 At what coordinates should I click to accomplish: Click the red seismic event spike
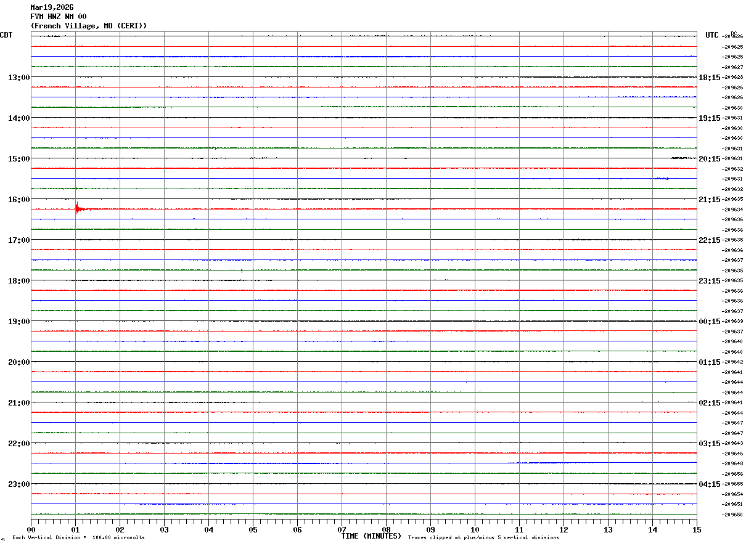coord(77,209)
